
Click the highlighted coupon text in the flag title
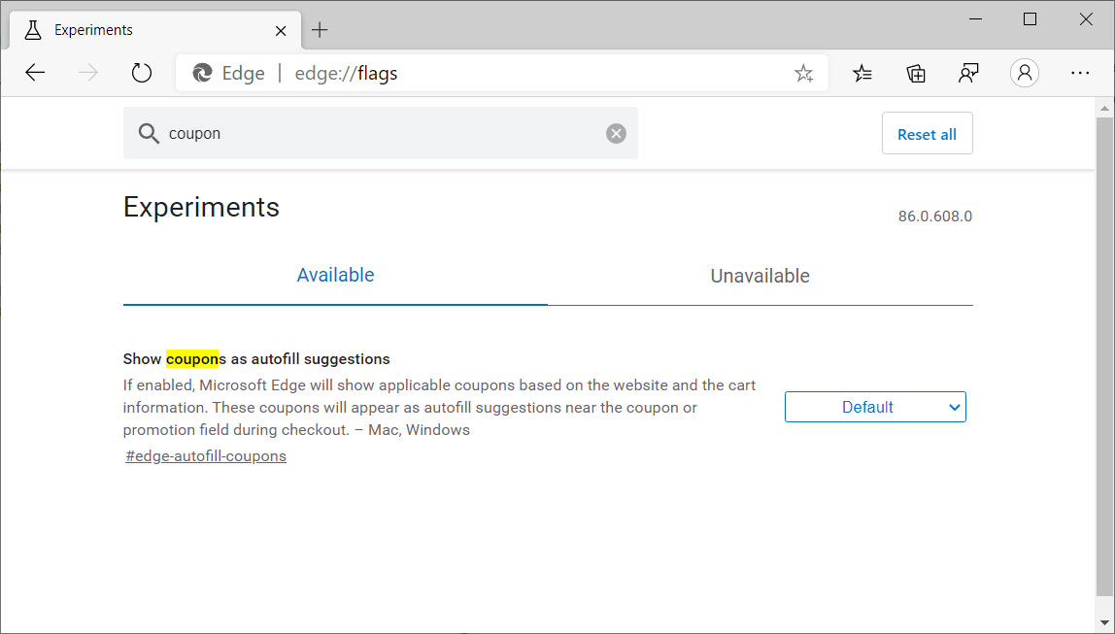click(192, 358)
